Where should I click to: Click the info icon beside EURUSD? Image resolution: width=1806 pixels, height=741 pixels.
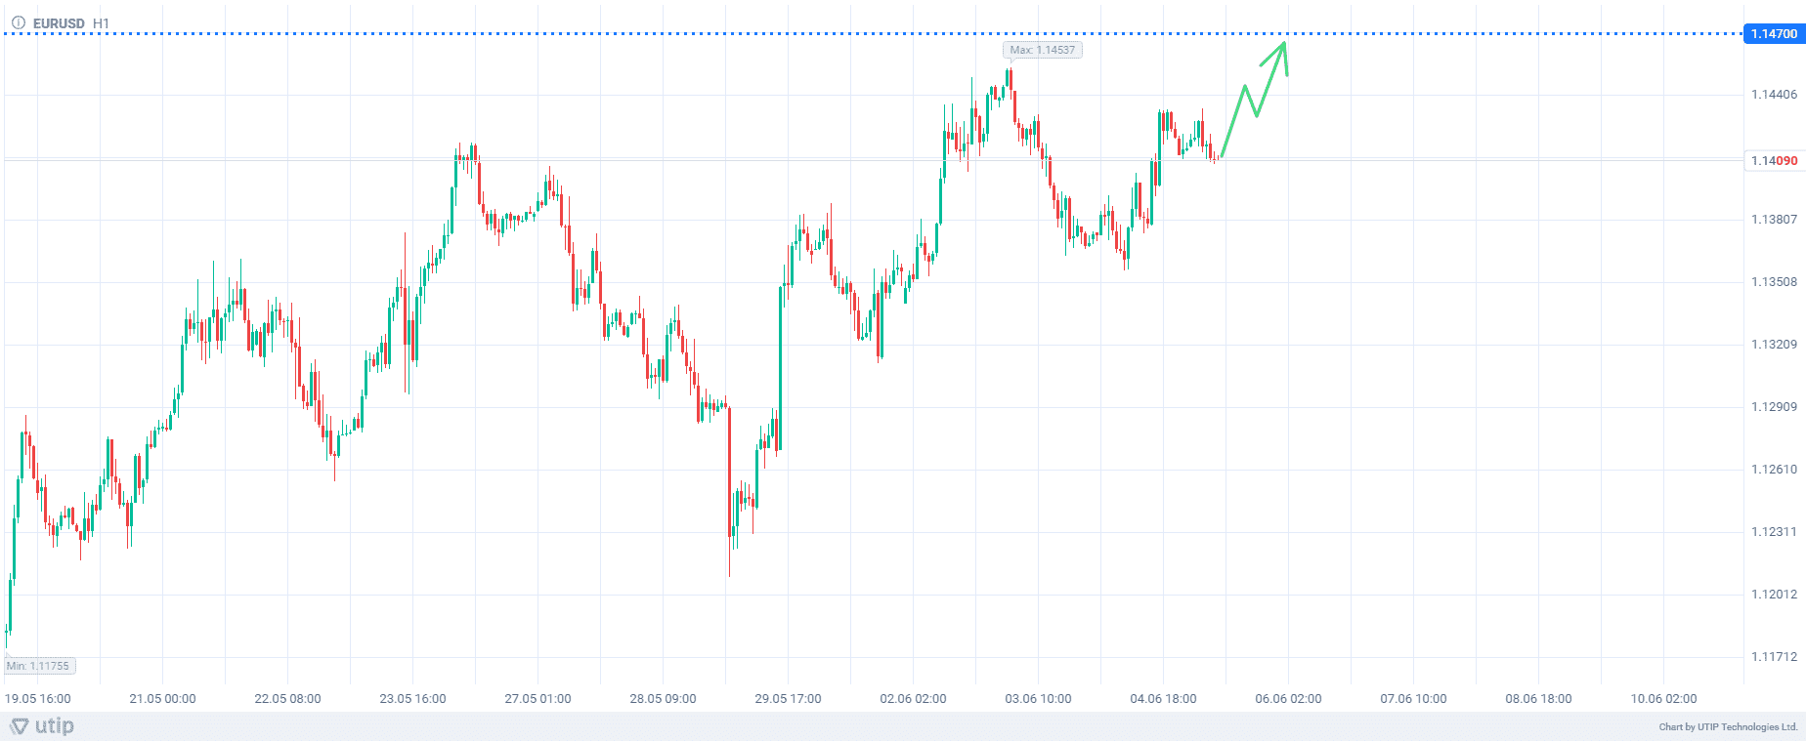point(18,22)
